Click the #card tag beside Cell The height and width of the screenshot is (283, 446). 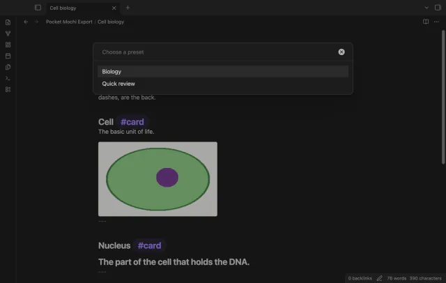pyautogui.click(x=132, y=122)
